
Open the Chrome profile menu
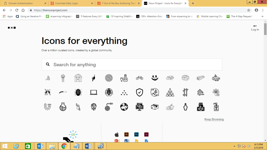point(256,10)
